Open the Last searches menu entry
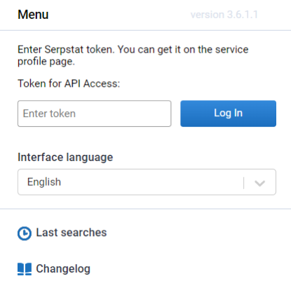Screen dimensions: 291x290 (x=62, y=233)
